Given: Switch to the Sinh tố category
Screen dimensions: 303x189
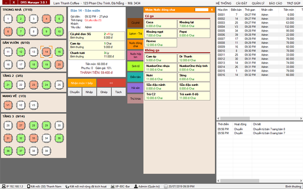Looking at the screenshot, I should coord(135,66).
